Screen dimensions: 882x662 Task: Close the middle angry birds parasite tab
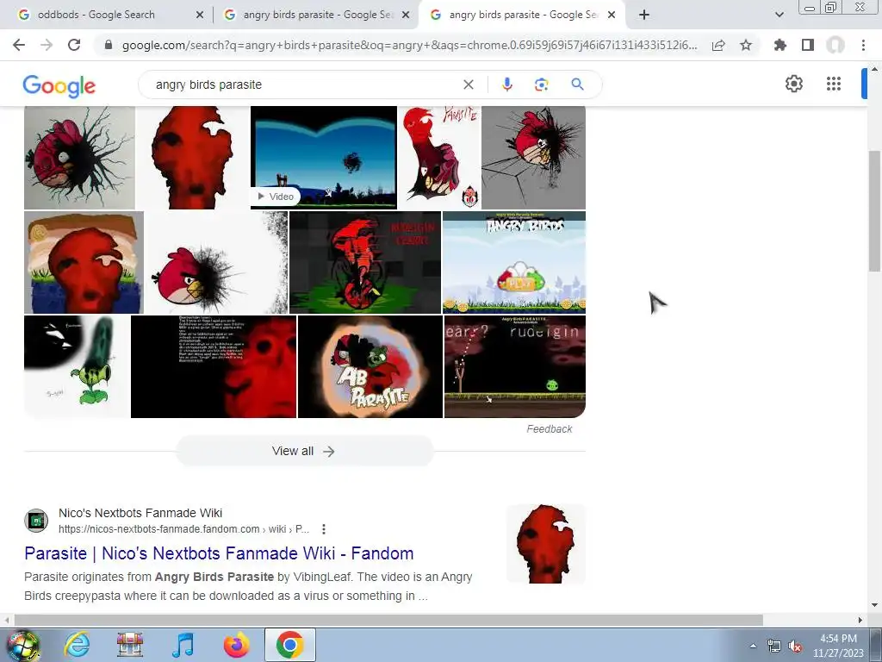[405, 15]
